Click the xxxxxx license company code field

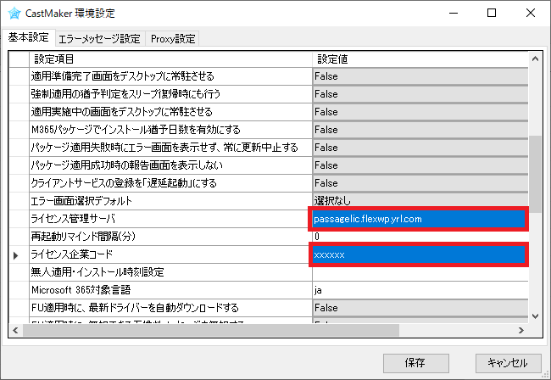(419, 254)
